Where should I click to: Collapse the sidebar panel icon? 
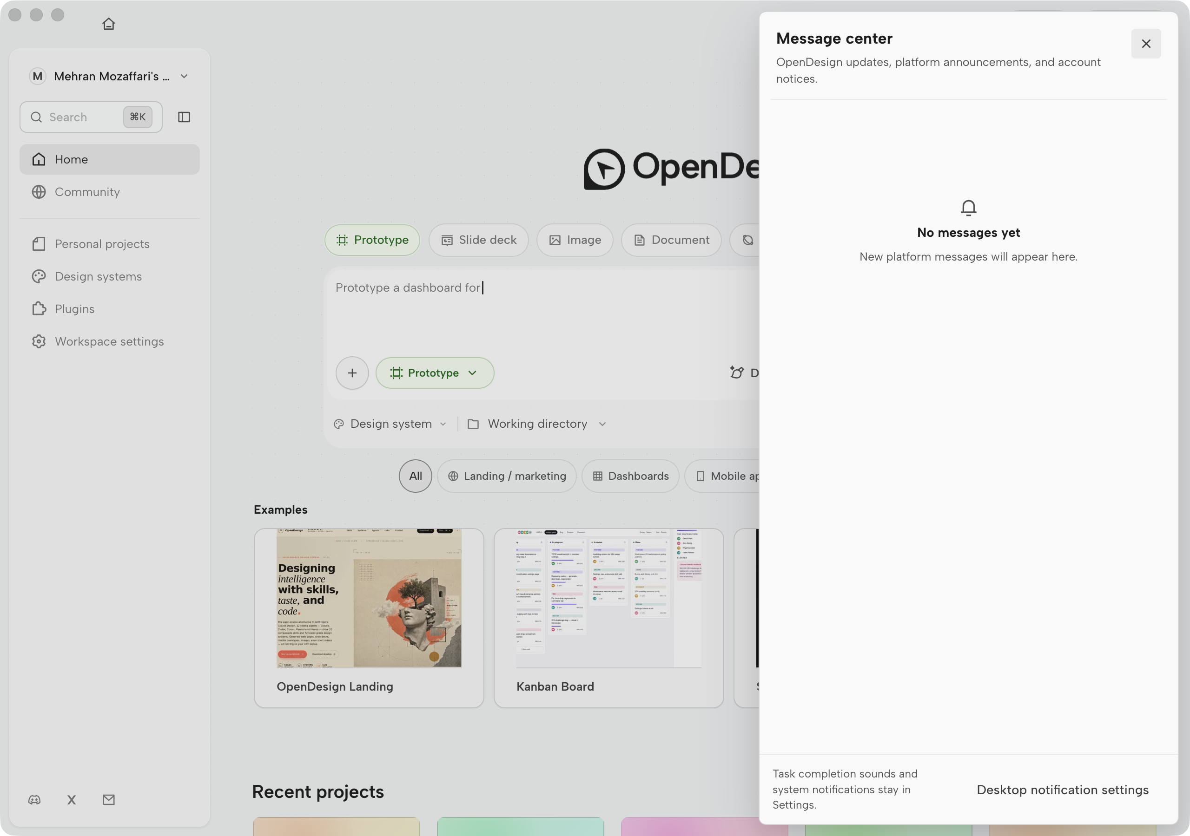click(x=184, y=117)
